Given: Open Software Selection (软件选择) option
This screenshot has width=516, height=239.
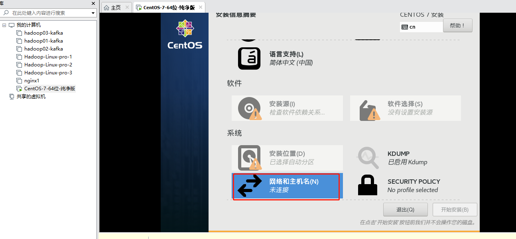Looking at the screenshot, I should 406,108.
